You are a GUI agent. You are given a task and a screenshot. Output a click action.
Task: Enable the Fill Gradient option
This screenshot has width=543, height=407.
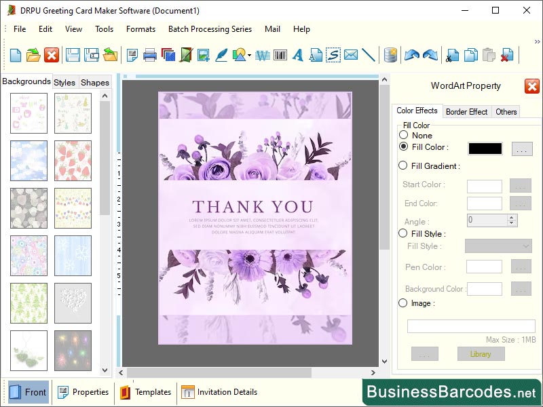(x=405, y=166)
